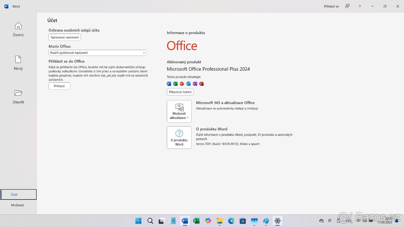
Task: Click the question mark help icon
Action: 360,6
